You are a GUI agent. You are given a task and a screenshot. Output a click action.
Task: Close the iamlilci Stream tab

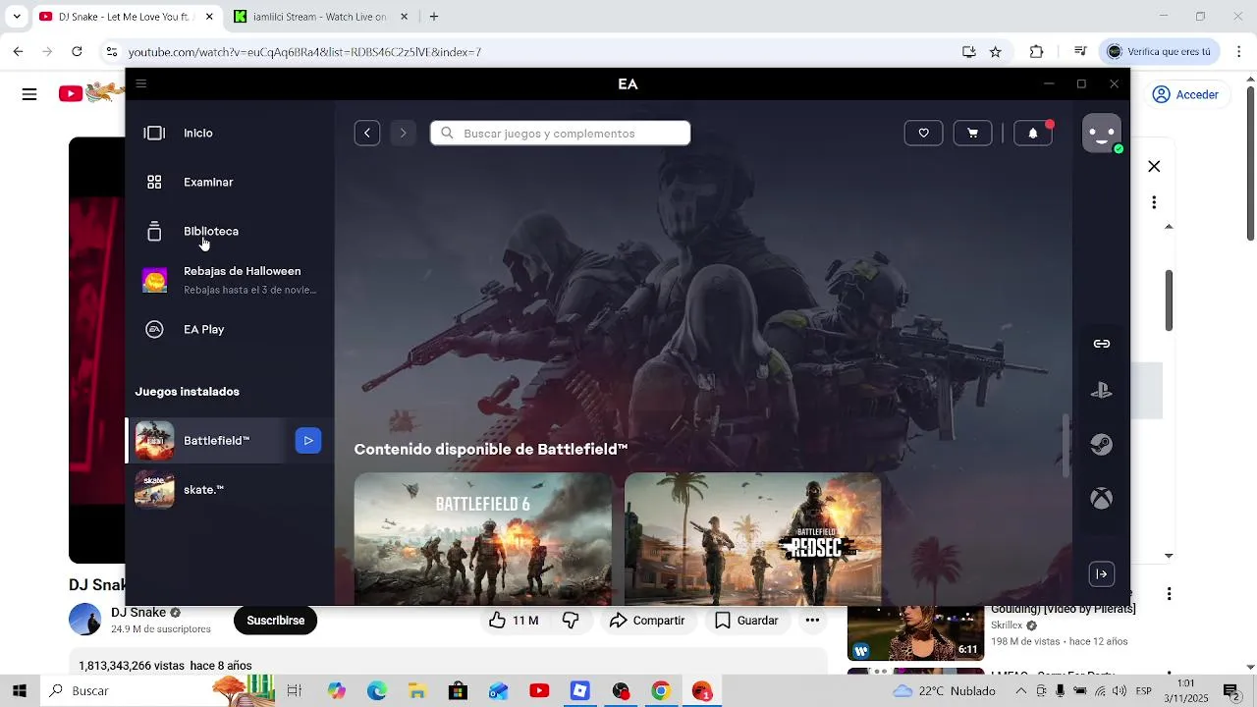click(404, 17)
